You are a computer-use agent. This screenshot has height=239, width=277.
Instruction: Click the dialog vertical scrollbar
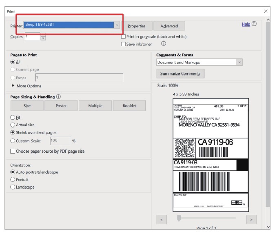click(x=268, y=114)
